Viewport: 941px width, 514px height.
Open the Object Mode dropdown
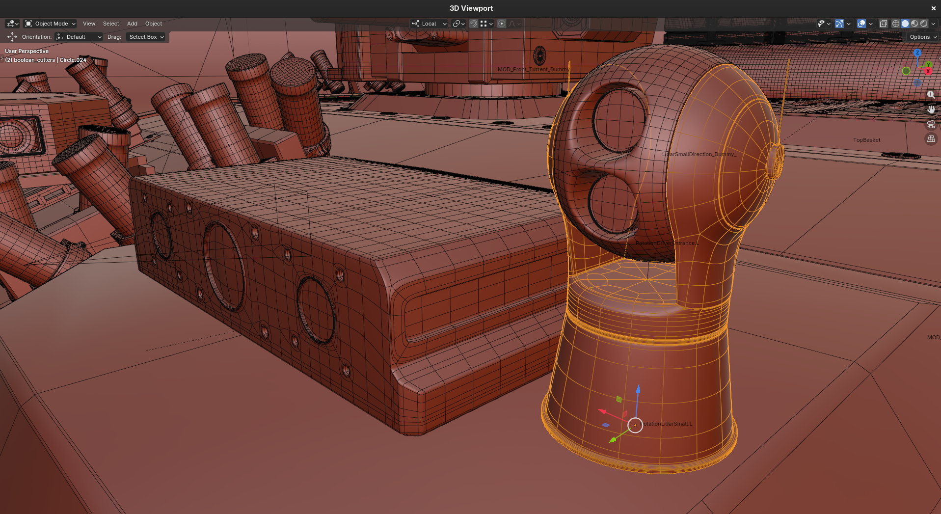[51, 24]
